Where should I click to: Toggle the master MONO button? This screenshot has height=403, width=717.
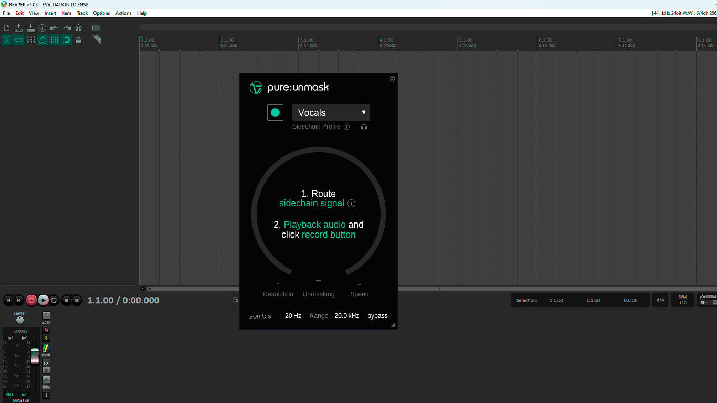46,316
